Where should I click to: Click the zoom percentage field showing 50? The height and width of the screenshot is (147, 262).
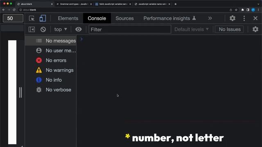[x=13, y=18]
